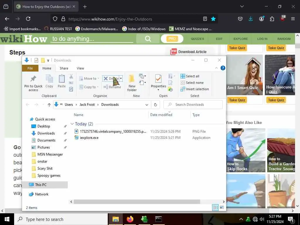Open the command prompt taskbar icon
The height and width of the screenshot is (225, 300).
[x=158, y=219]
